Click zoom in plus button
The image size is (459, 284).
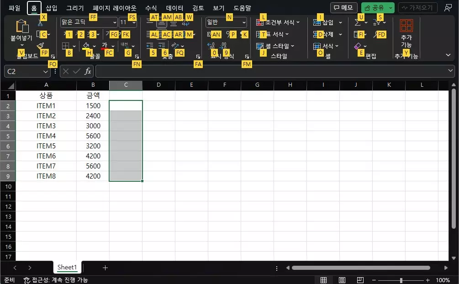[427, 280]
